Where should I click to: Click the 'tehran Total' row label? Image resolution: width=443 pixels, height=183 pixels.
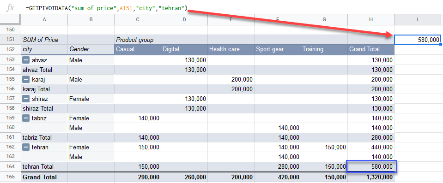click(44, 167)
